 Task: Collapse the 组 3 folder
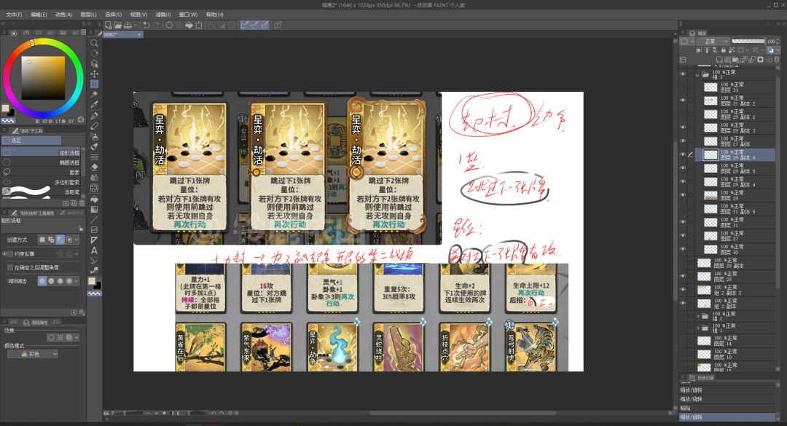[x=697, y=74]
